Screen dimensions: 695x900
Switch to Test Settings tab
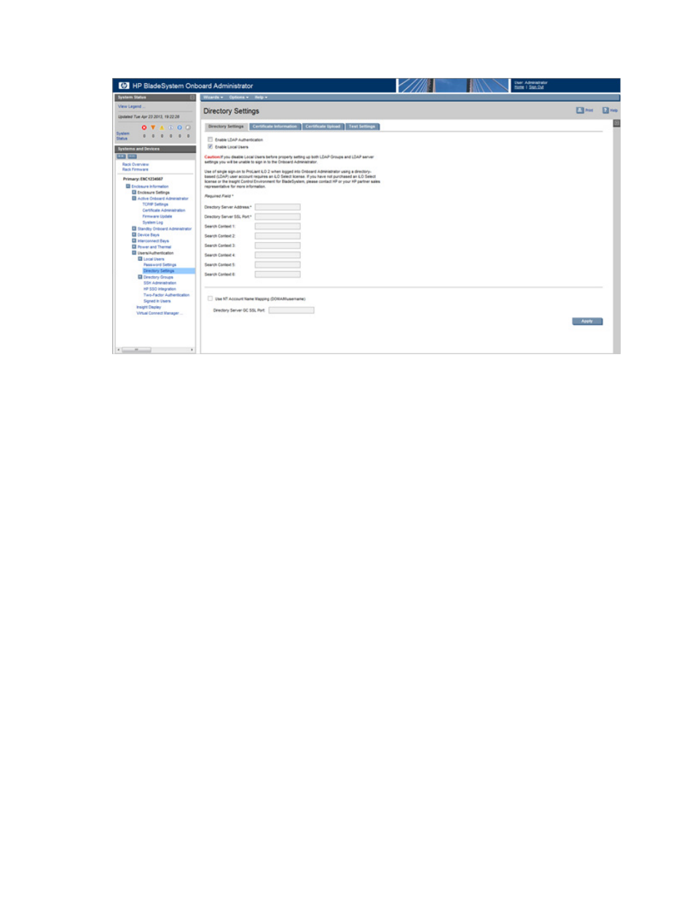coord(362,126)
